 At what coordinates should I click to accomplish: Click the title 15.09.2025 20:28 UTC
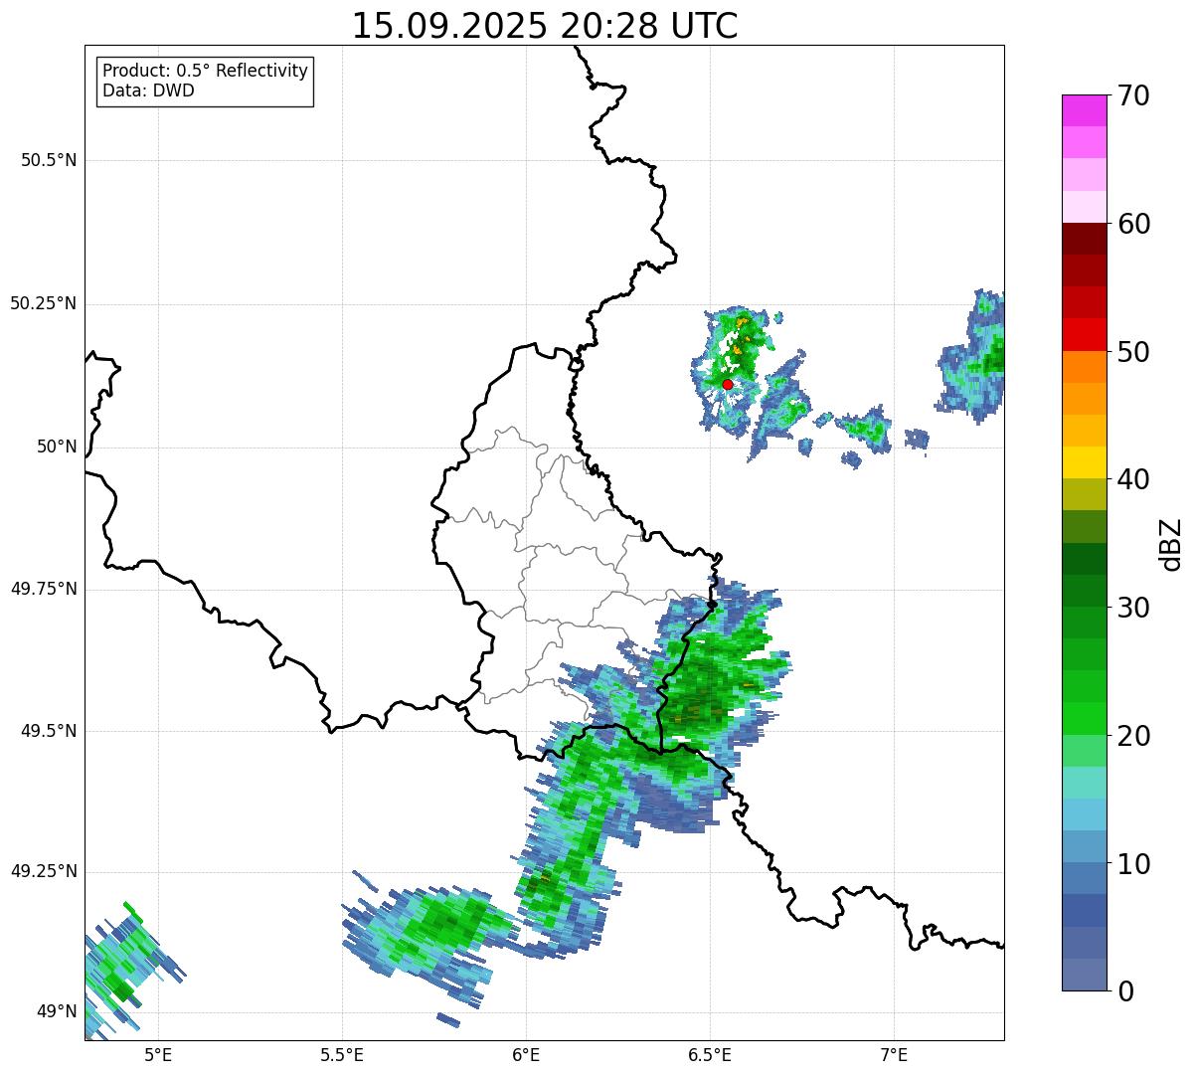coord(545,26)
